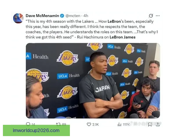Open Dave McMenamin's profile avatar
The image size is (174, 139).
(18, 18)
